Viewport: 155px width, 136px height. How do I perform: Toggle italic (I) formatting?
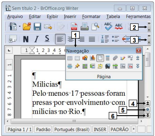[x=36, y=39]
